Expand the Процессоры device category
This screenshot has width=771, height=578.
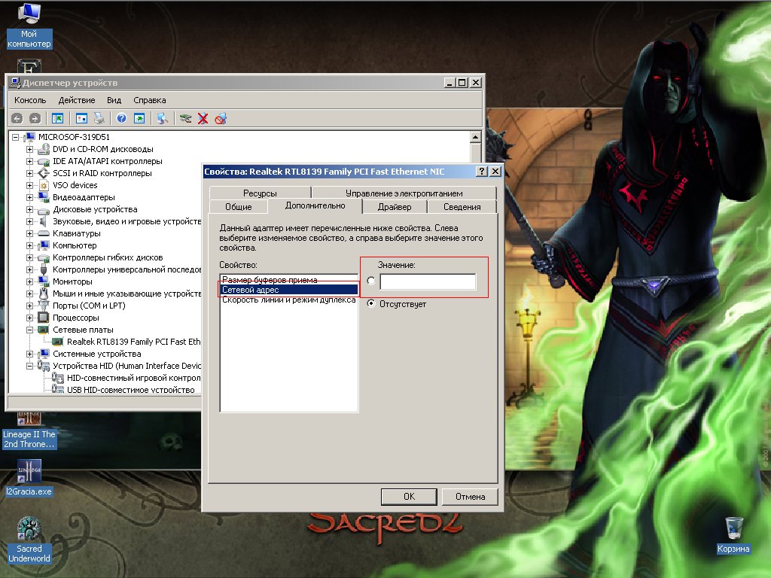point(30,318)
